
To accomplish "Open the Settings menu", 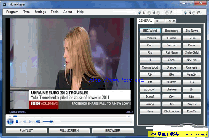I will pos(40,12).
